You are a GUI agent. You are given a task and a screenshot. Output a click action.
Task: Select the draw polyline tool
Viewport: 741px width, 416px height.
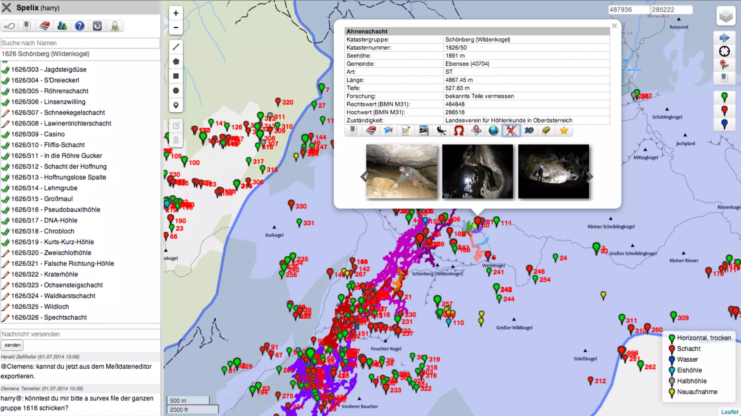(x=176, y=47)
